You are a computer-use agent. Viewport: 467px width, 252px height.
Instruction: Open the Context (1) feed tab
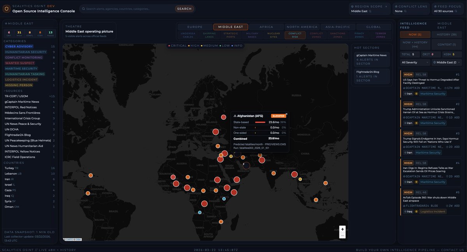tap(446, 44)
